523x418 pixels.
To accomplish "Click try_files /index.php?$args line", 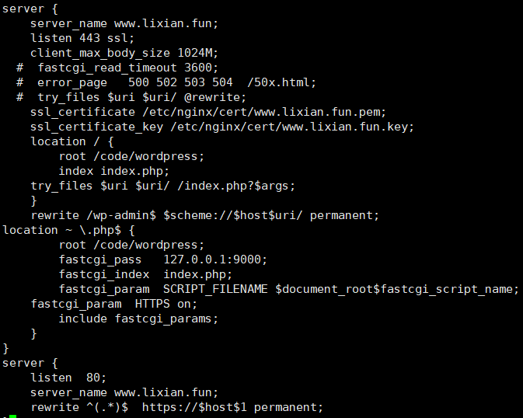I will [x=162, y=186].
